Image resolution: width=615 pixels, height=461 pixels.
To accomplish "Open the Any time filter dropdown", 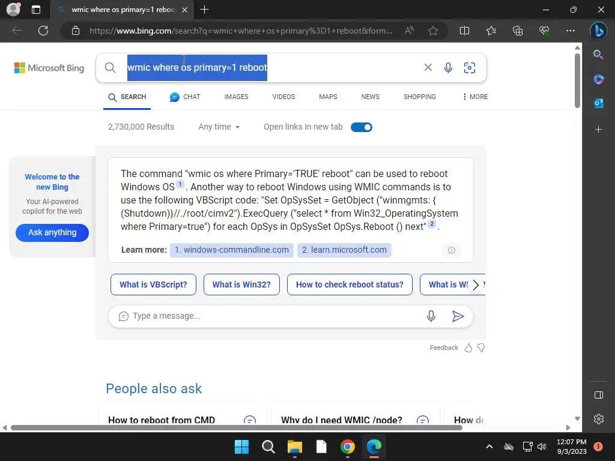I will point(219,127).
